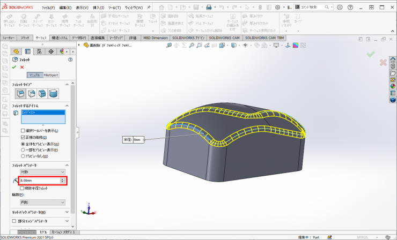This screenshot has width=397, height=240.
Task: Select the first fillet type icon
Action: pyautogui.click(x=20, y=94)
